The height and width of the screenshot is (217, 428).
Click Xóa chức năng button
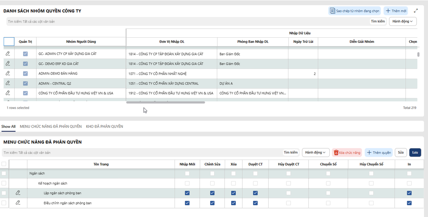[347, 153]
